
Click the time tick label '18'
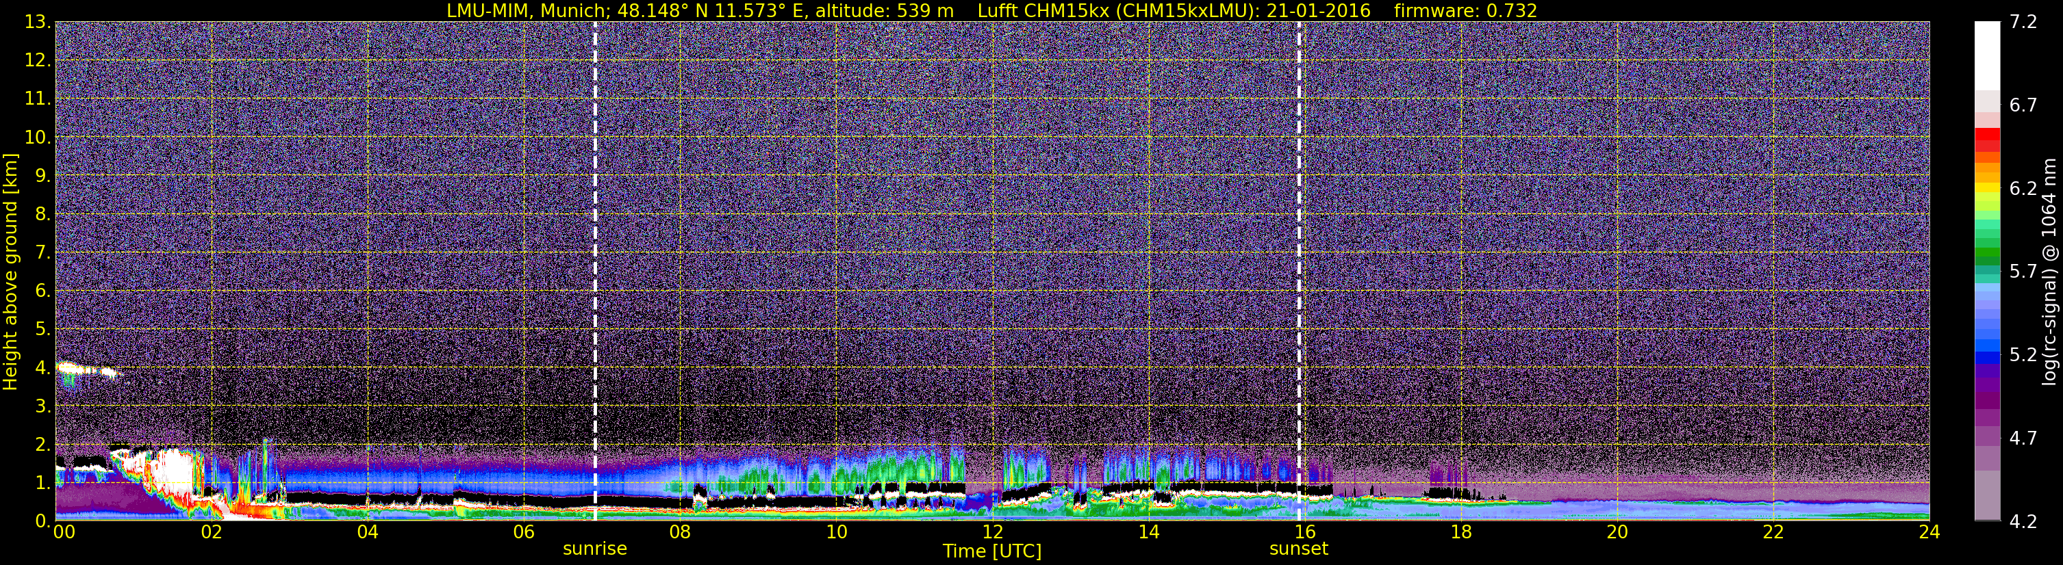coord(1460,531)
